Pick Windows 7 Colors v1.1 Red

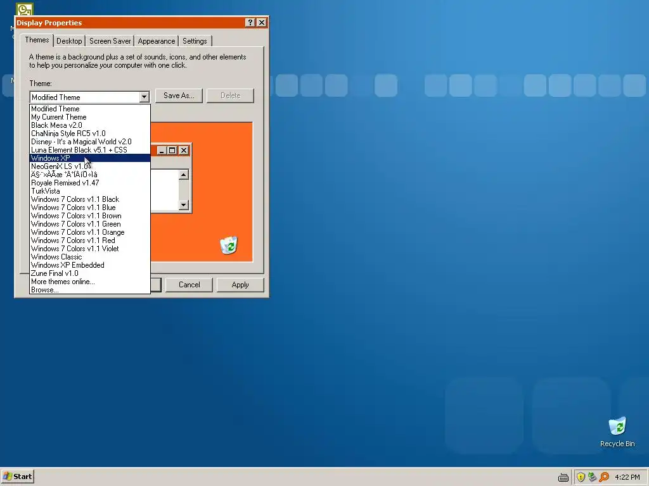pyautogui.click(x=90, y=240)
